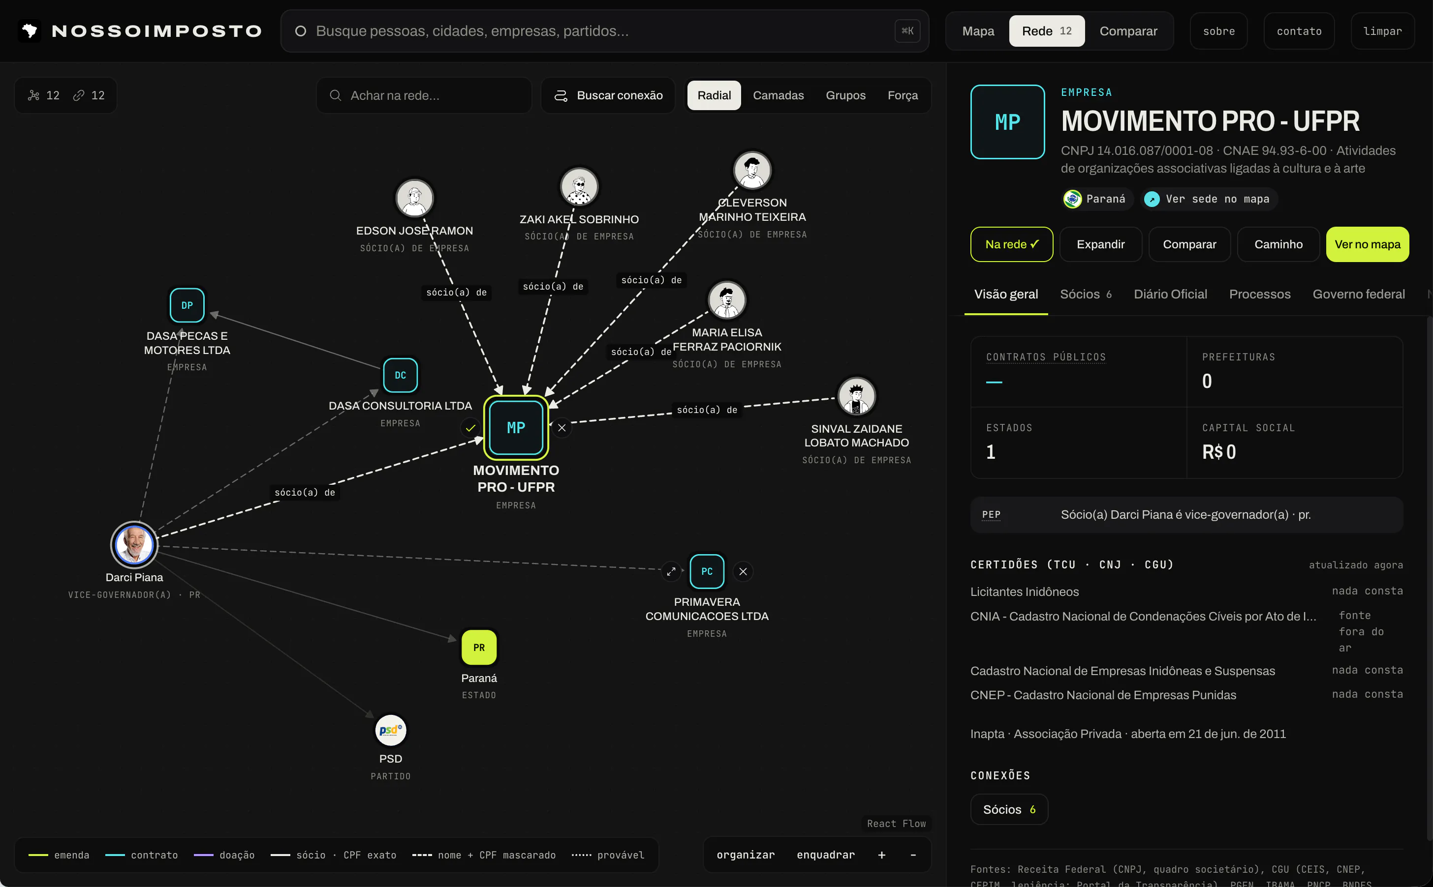Open the Governo federal tab
The width and height of the screenshot is (1433, 887).
1358,294
